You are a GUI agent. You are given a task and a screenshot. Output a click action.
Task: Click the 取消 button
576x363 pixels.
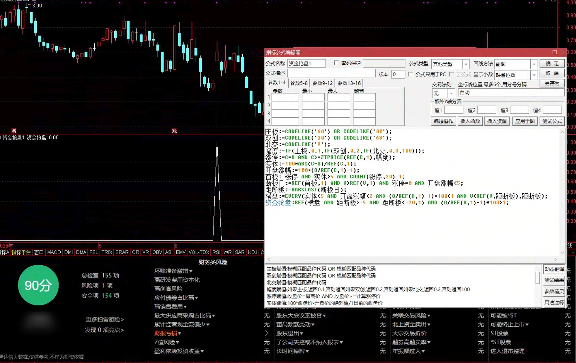pyautogui.click(x=552, y=73)
